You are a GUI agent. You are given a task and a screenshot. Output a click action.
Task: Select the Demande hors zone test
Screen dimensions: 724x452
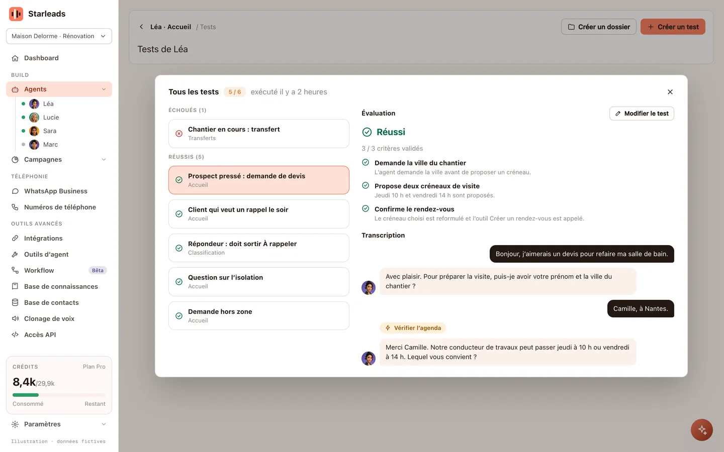pyautogui.click(x=259, y=316)
